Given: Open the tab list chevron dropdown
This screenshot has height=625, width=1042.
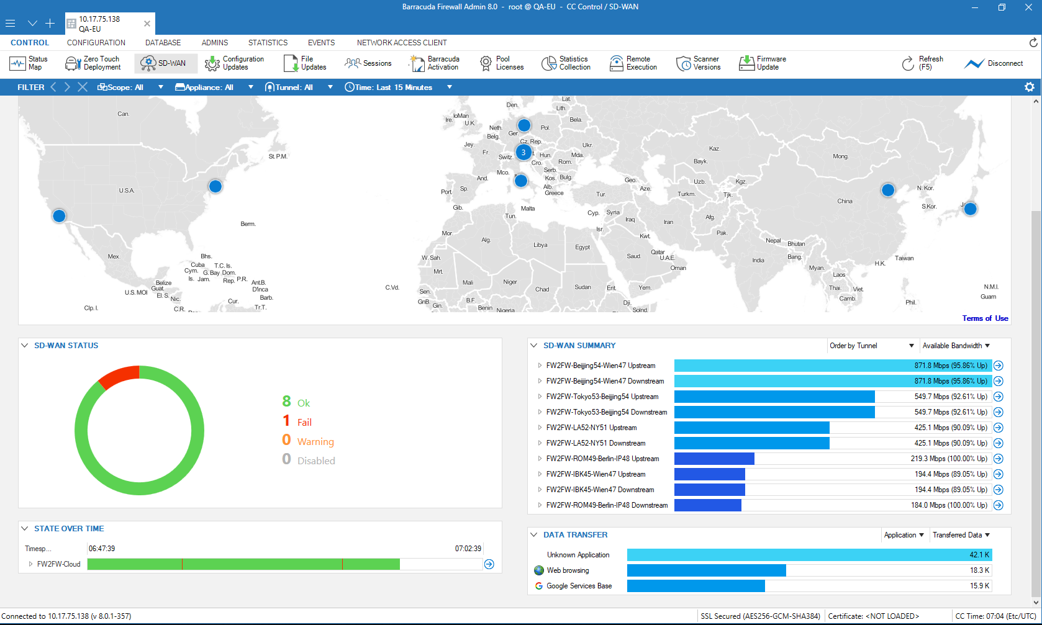Looking at the screenshot, I should (x=32, y=24).
